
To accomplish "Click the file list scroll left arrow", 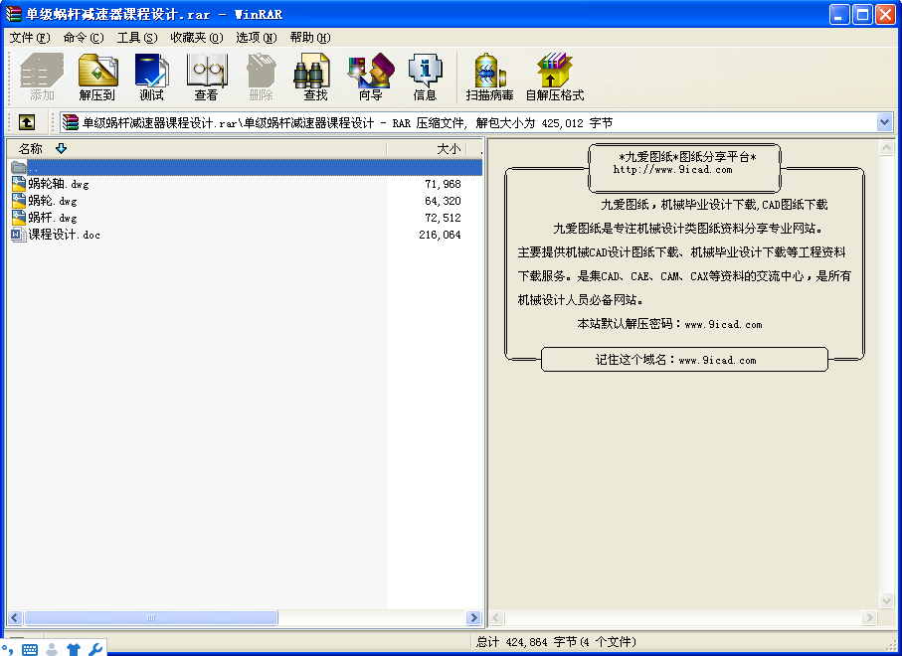I will pos(15,618).
